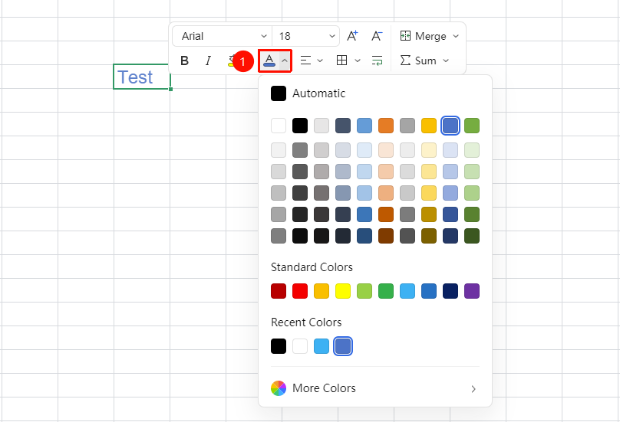Image resolution: width=620 pixels, height=422 pixels.
Task: Pick dark slate blue in top theme row
Action: (343, 126)
